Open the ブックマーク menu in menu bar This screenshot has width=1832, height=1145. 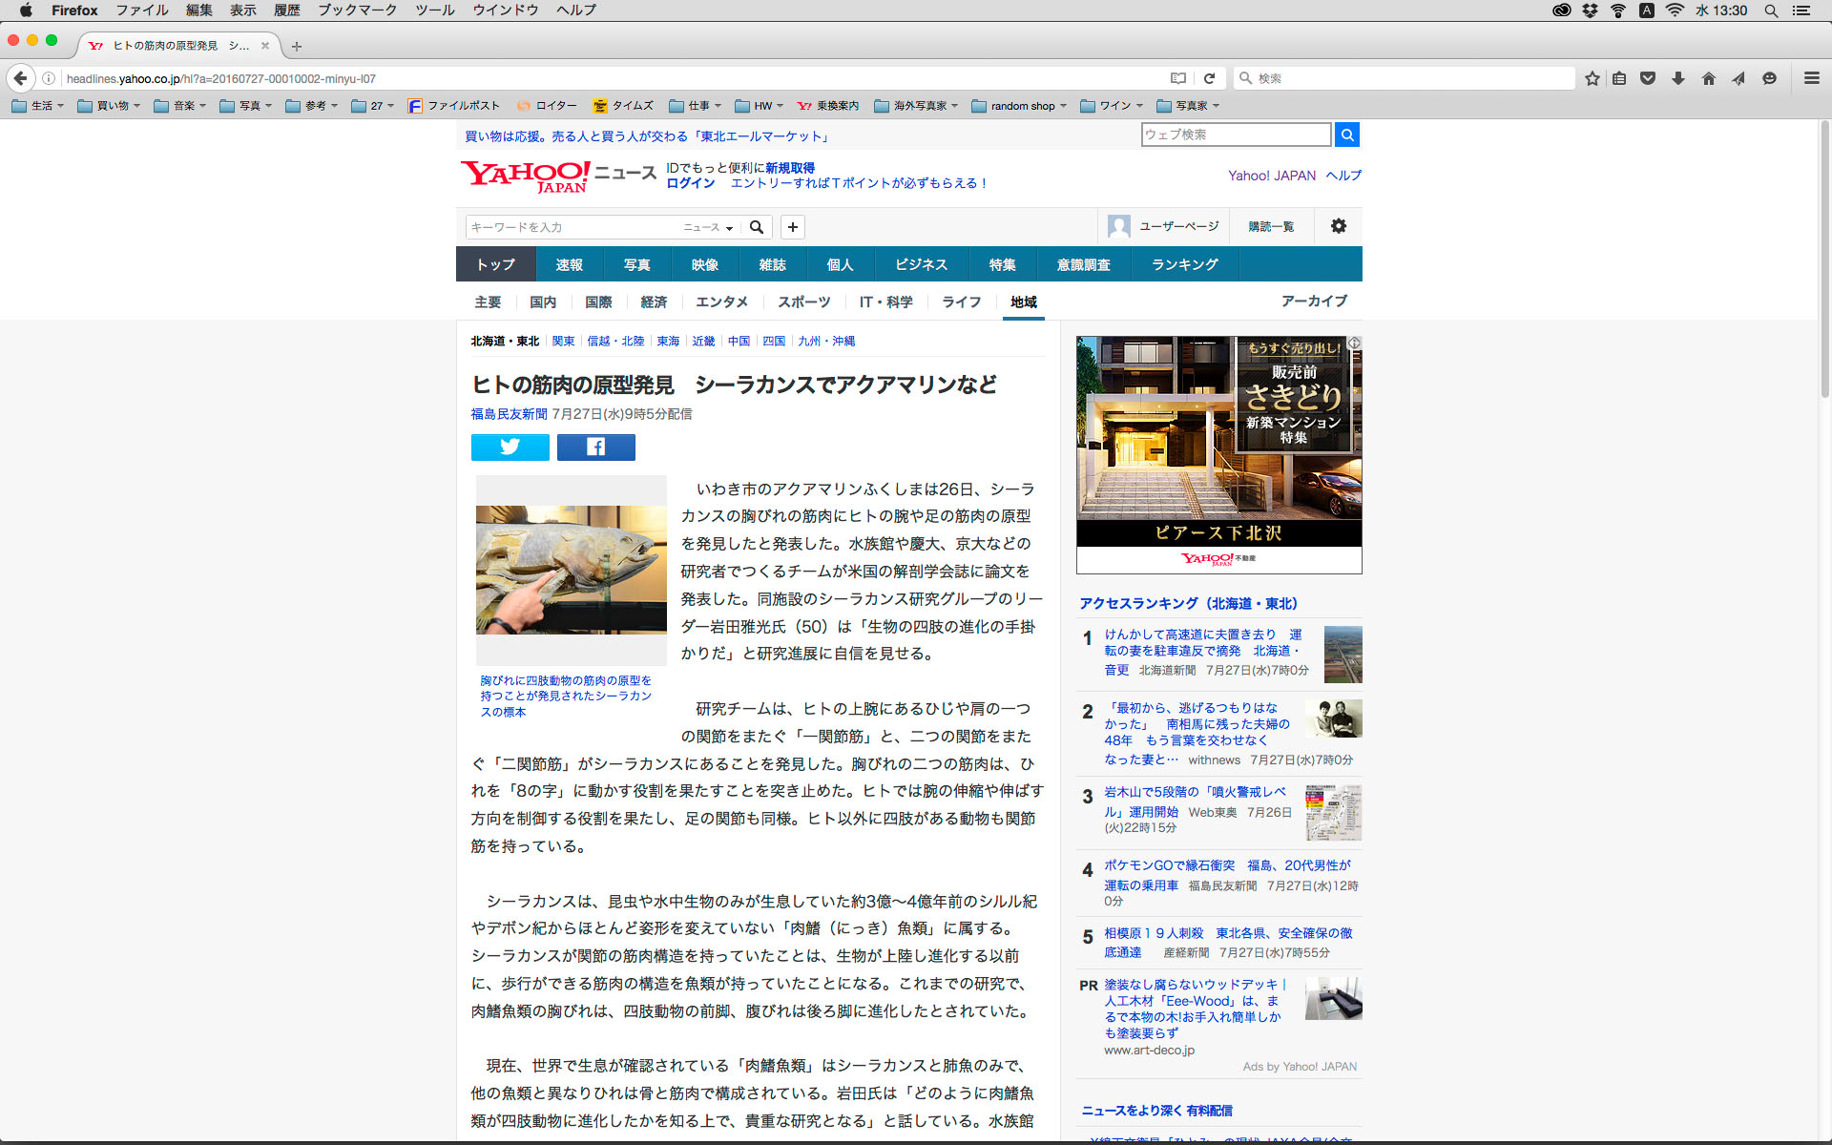(357, 10)
